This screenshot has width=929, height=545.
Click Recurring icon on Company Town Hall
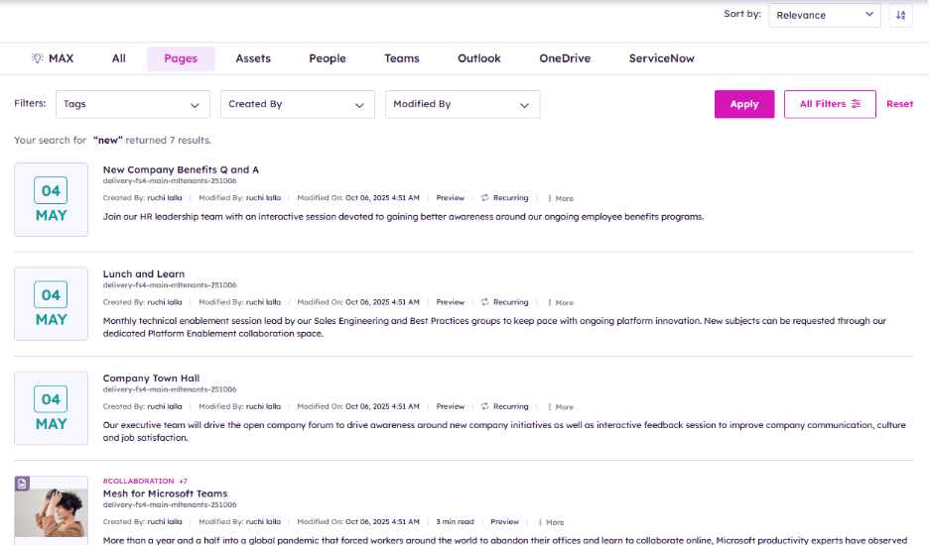pos(485,406)
